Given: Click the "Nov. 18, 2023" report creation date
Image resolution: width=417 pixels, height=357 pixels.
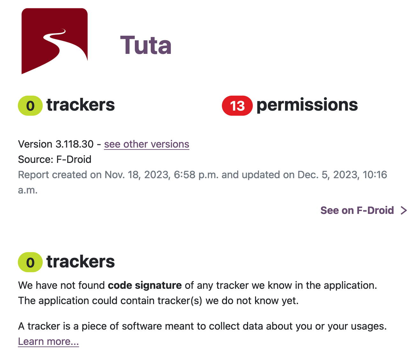Looking at the screenshot, I should coord(137,175).
